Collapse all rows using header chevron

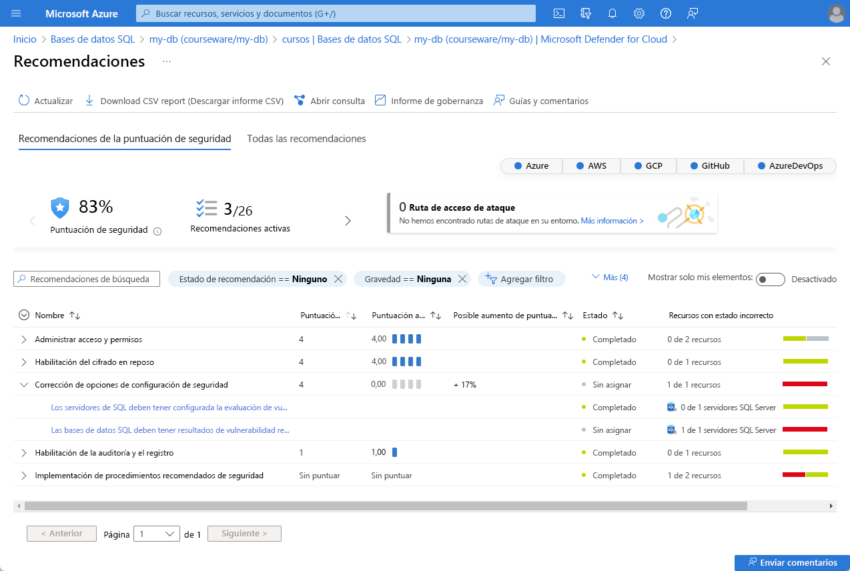click(x=24, y=316)
